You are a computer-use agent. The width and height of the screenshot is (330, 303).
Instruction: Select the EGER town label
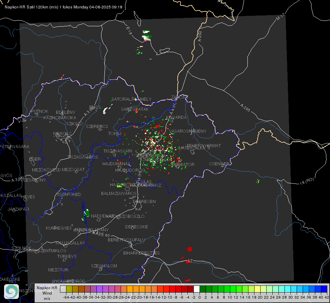pyautogui.click(x=35, y=159)
